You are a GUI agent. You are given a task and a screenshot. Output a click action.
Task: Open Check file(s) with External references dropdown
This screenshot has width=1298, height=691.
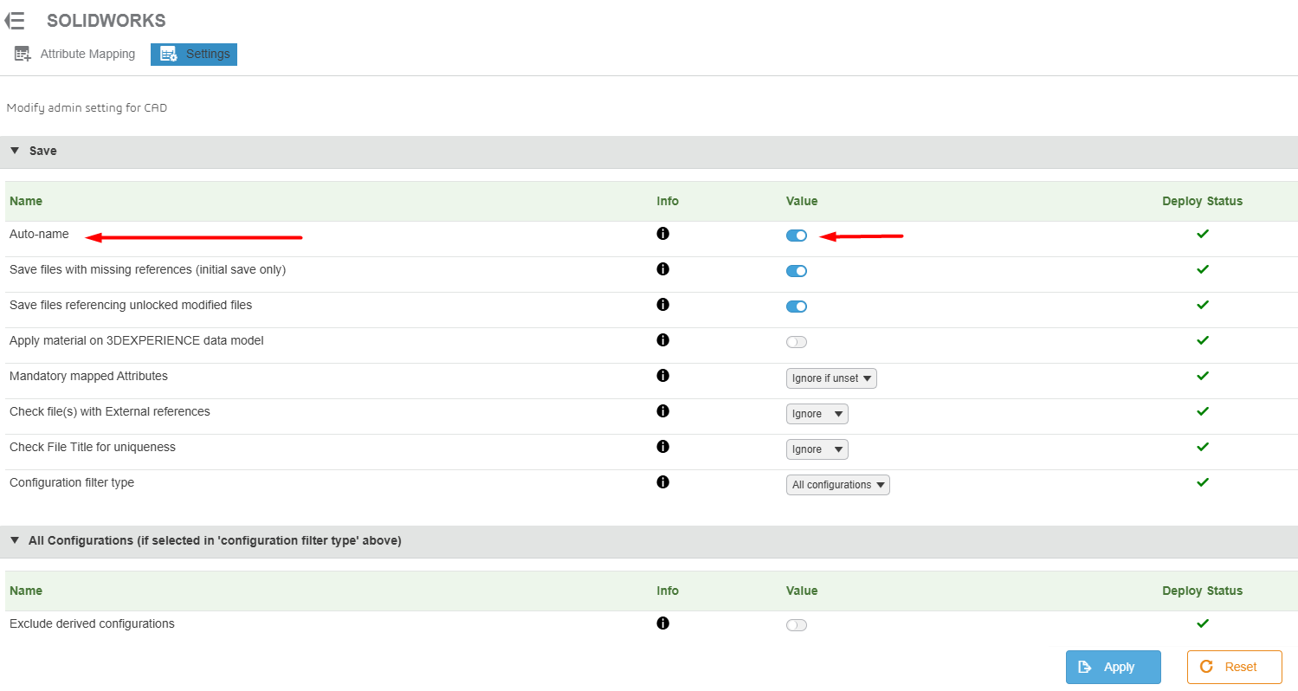click(x=817, y=414)
